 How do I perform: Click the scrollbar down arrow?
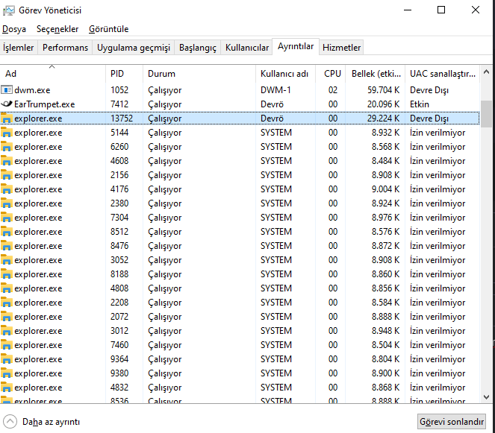487,397
